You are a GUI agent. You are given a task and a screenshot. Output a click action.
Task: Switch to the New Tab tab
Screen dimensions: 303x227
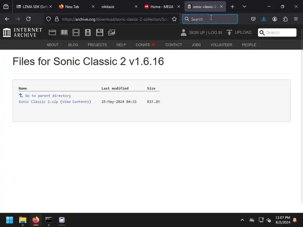72,7
